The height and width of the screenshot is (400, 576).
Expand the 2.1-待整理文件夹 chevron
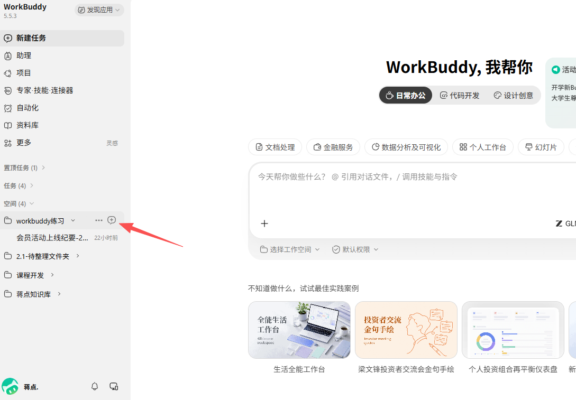click(x=78, y=256)
